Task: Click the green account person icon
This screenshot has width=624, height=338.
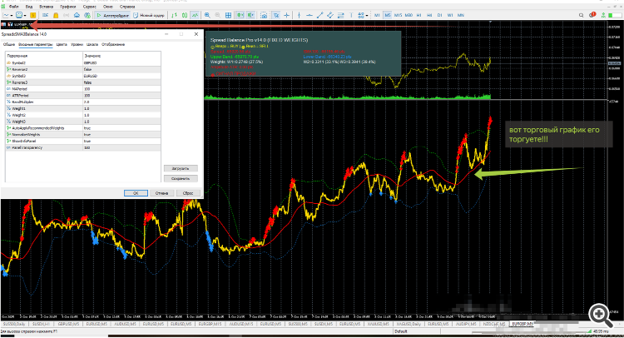Action: tap(603, 15)
